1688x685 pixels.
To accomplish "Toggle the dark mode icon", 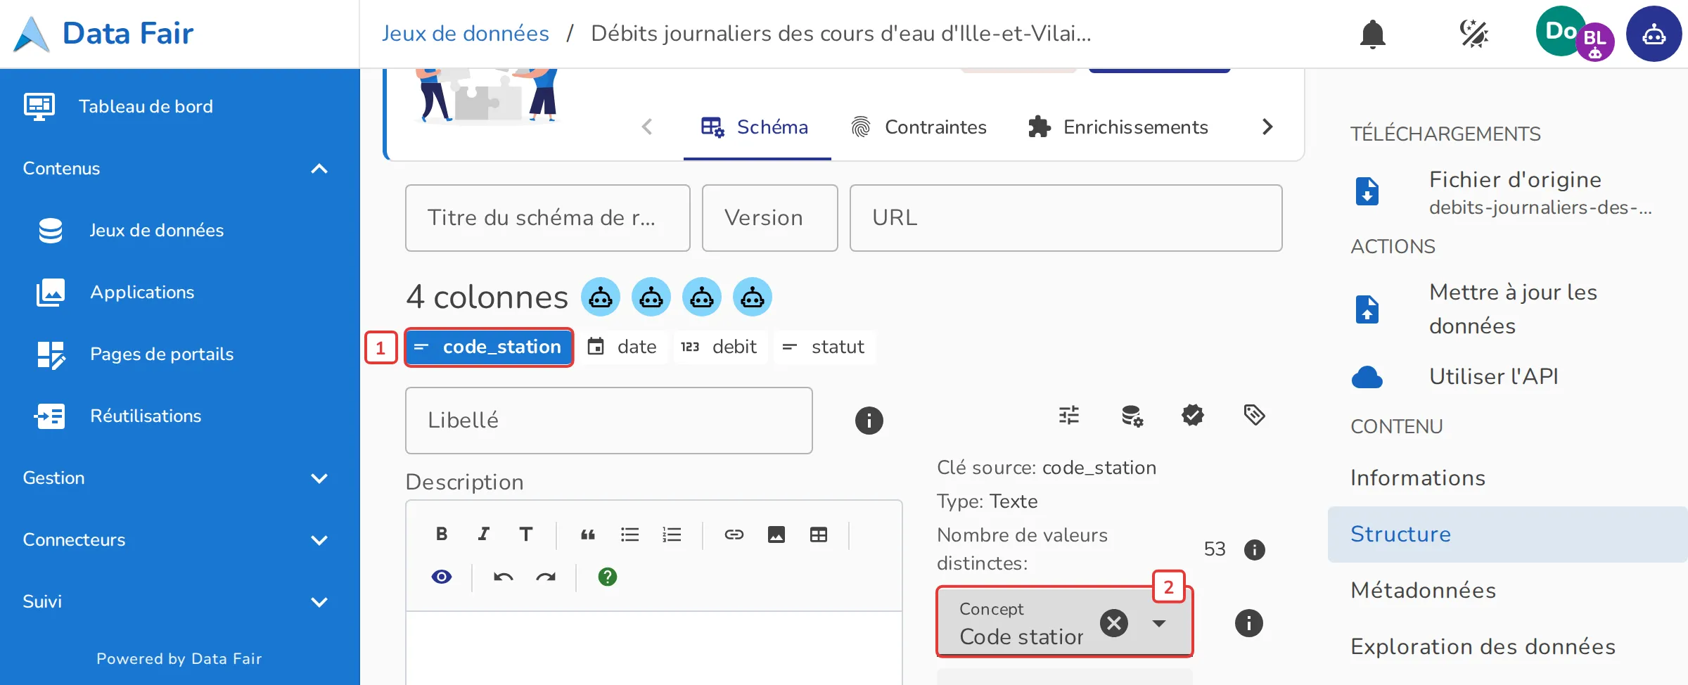I will [1473, 34].
